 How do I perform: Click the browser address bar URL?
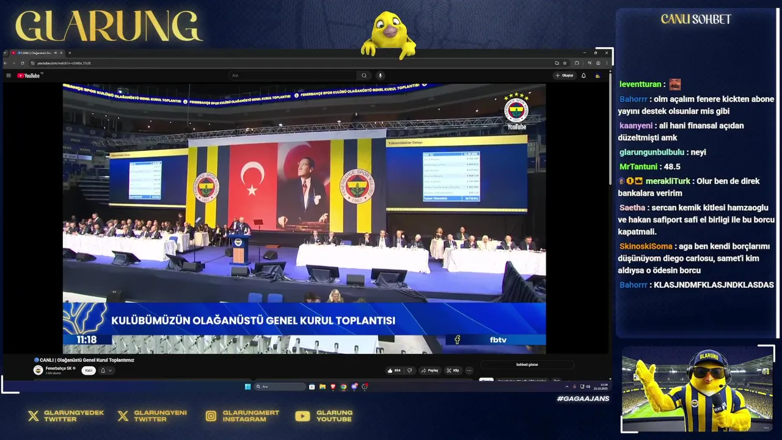pos(64,63)
